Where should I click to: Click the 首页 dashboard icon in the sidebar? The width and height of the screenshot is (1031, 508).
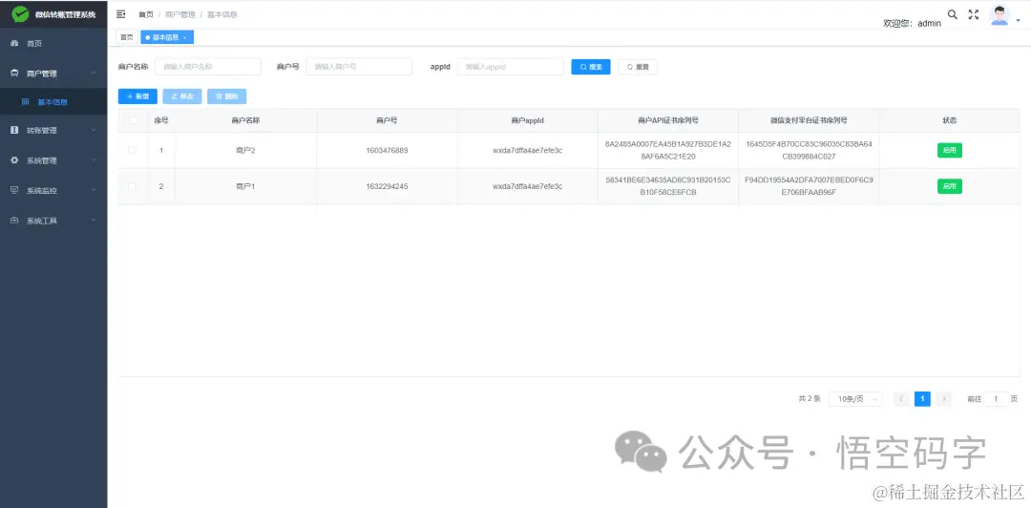click(14, 43)
